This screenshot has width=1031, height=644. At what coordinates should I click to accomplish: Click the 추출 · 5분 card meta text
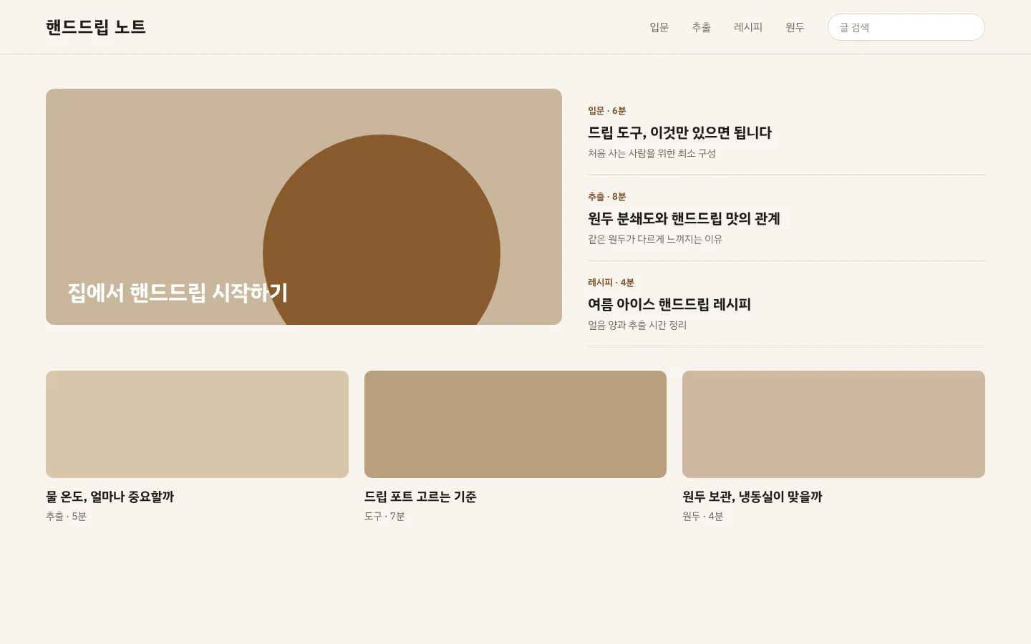pyautogui.click(x=66, y=516)
